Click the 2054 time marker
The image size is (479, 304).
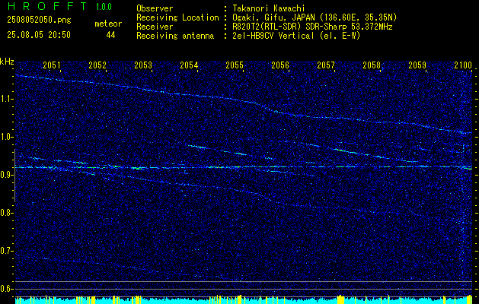pos(189,65)
